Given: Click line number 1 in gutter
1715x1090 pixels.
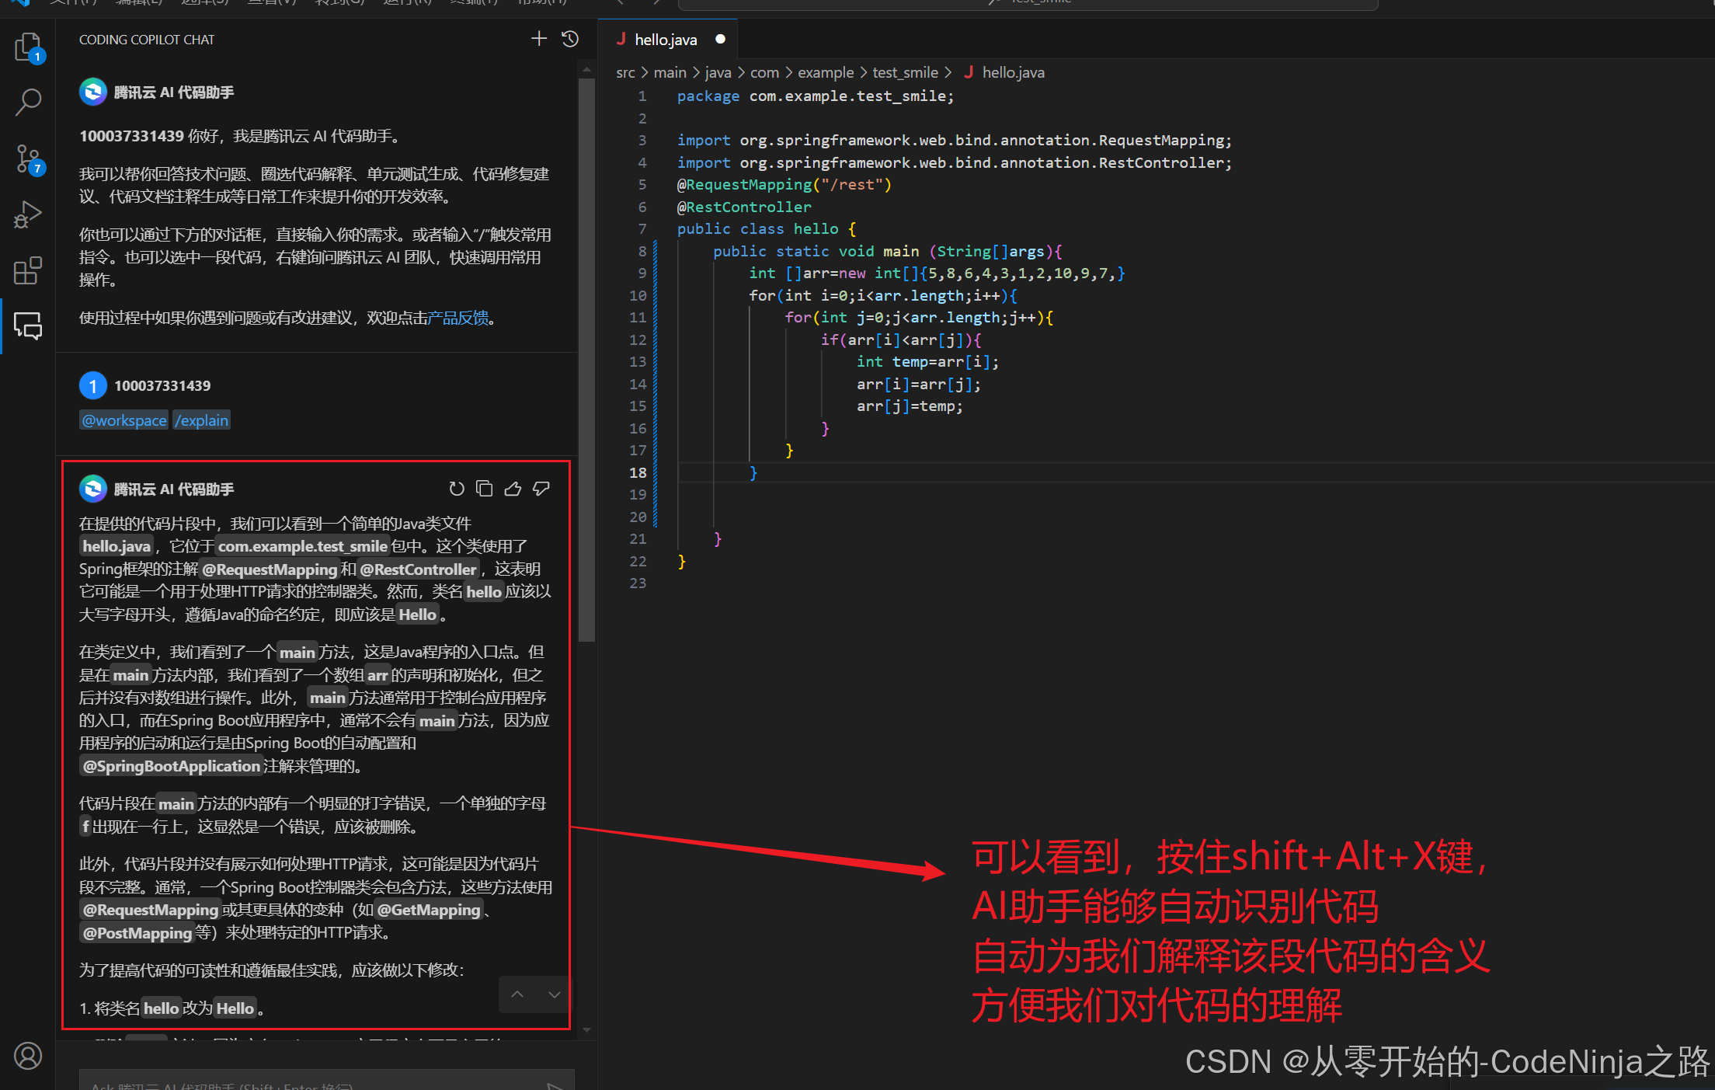Looking at the screenshot, I should click(x=642, y=96).
